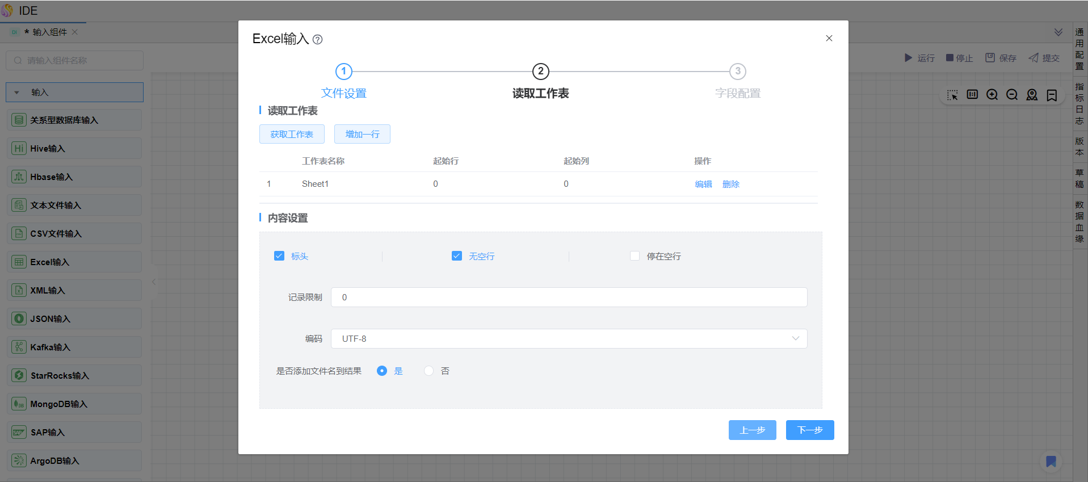
Task: Click the 获取工作表 button
Action: (x=292, y=135)
